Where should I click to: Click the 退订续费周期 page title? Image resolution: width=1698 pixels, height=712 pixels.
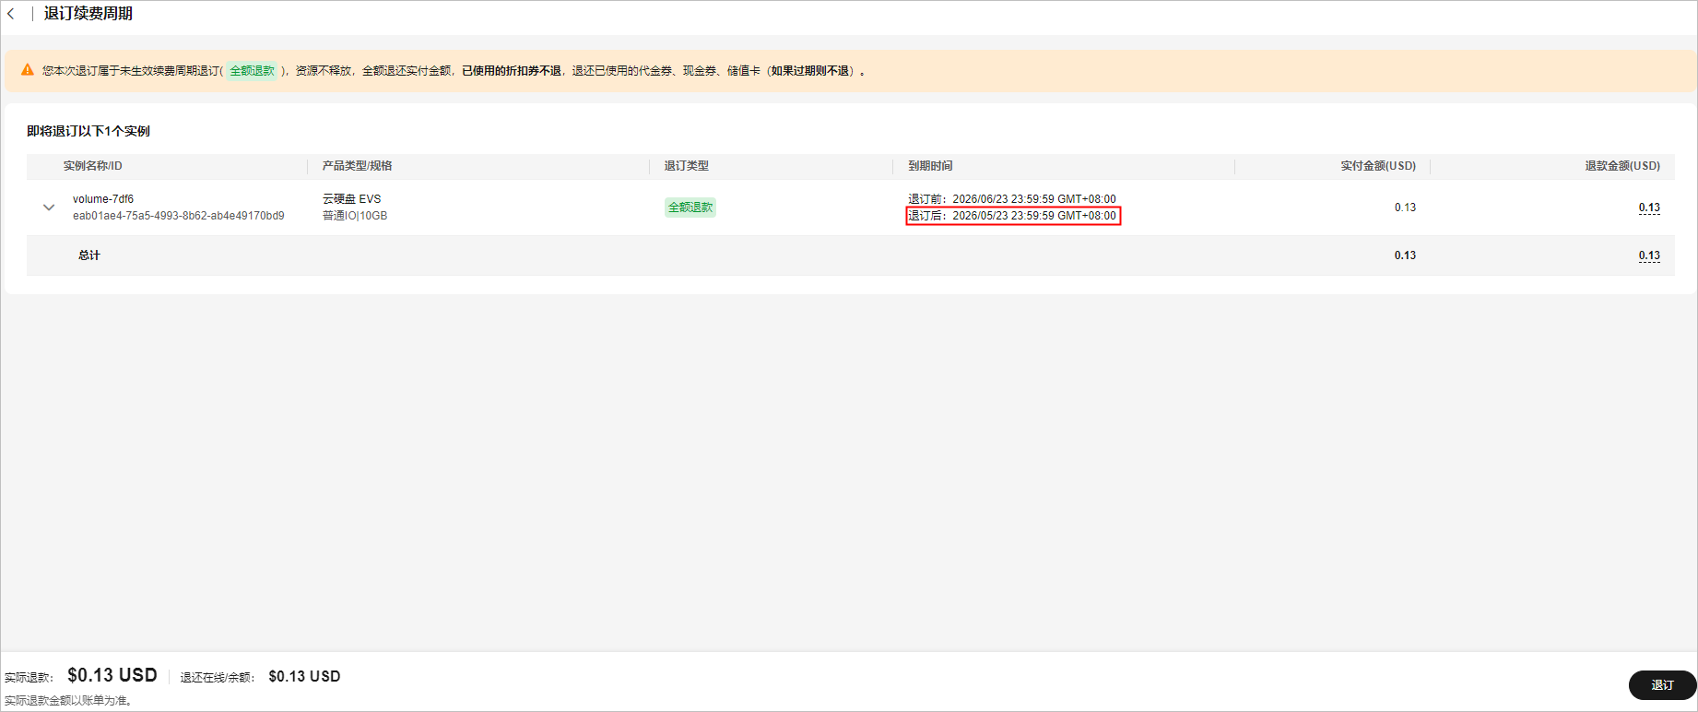click(x=88, y=14)
